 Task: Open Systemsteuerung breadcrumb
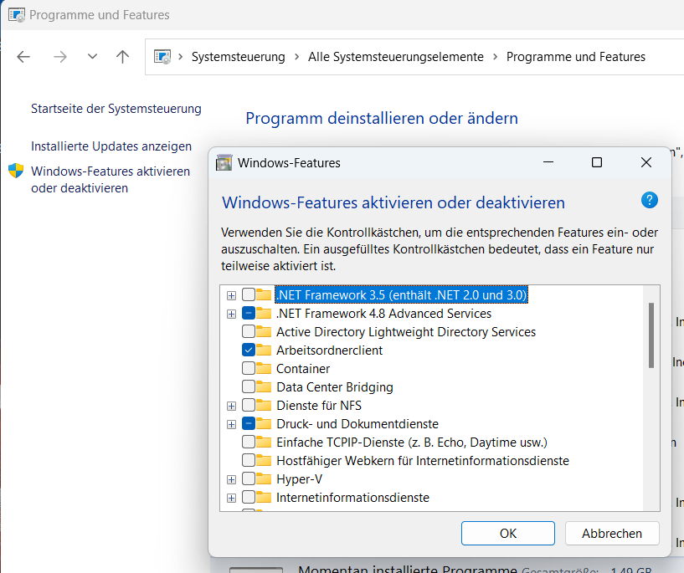238,57
